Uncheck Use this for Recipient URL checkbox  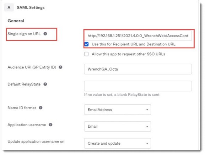coord(86,44)
